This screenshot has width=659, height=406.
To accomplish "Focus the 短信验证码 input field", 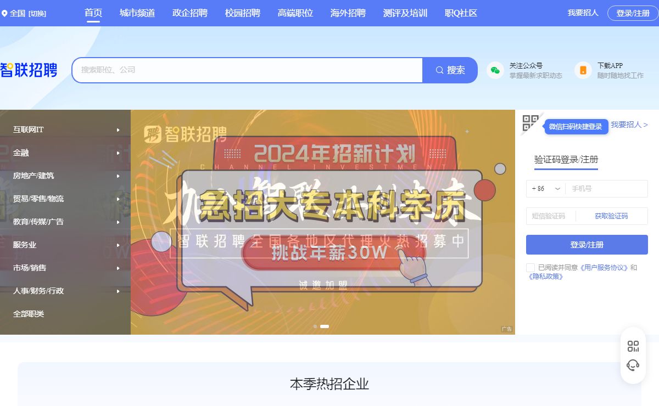I will [551, 216].
